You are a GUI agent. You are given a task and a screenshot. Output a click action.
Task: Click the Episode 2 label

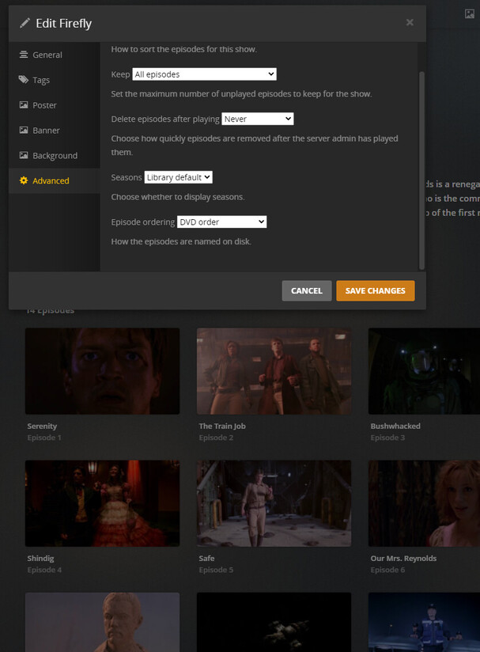click(x=216, y=438)
